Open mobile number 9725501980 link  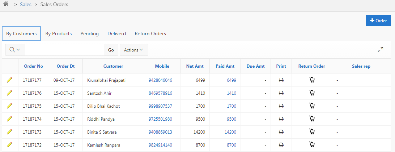click(161, 119)
